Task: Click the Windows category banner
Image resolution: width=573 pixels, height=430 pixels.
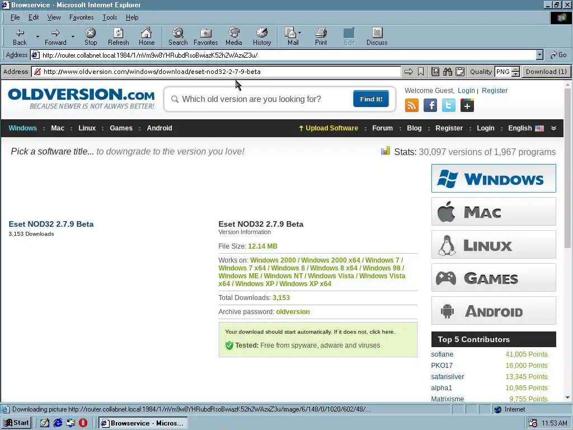Action: 494,179
